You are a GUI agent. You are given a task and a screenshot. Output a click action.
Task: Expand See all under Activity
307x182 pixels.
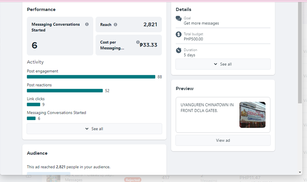pyautogui.click(x=94, y=129)
